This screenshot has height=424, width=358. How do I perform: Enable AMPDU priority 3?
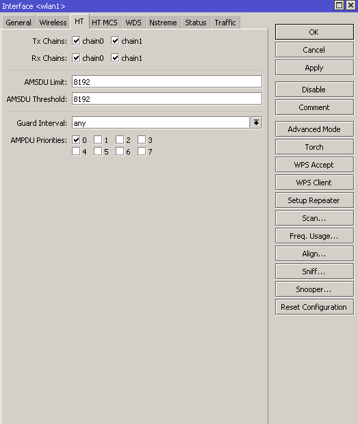click(142, 140)
